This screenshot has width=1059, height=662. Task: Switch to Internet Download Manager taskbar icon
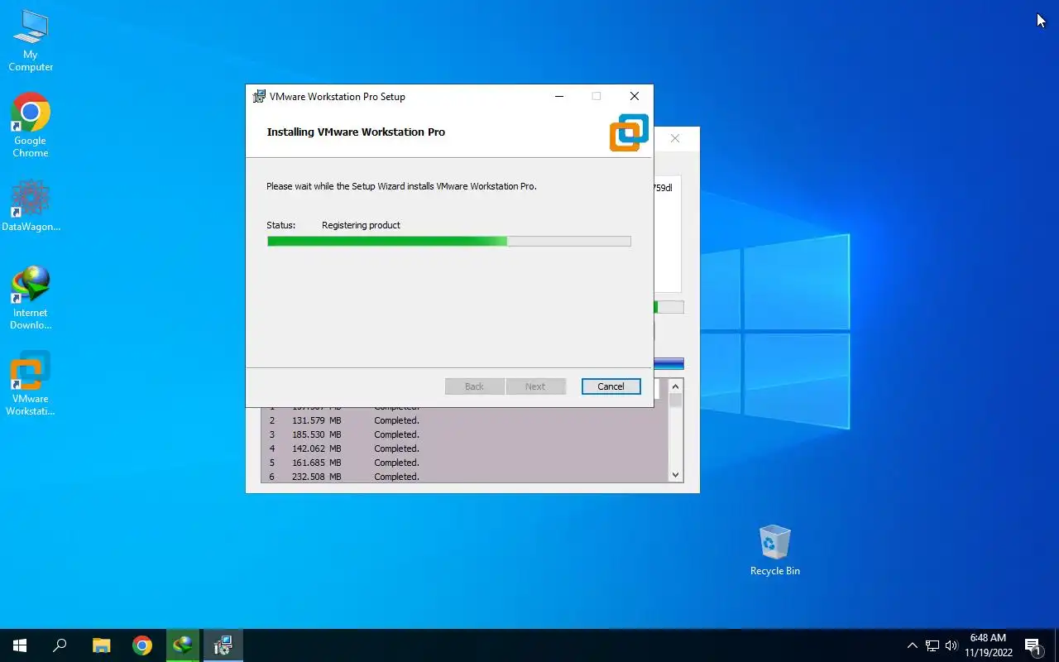pos(183,645)
